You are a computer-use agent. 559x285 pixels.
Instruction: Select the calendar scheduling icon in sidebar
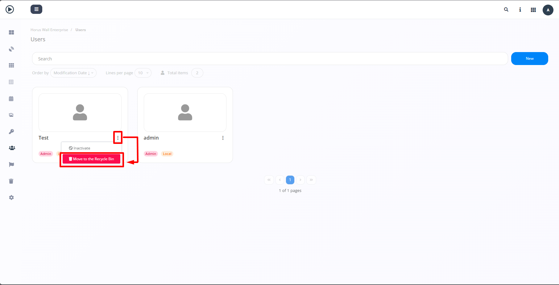tap(11, 98)
